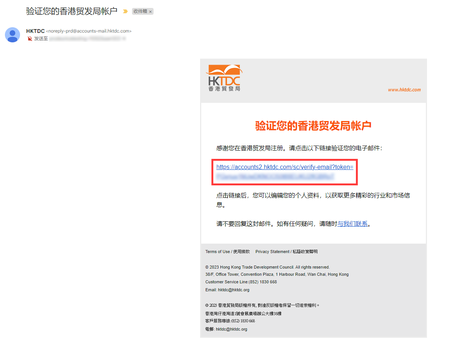Click the orange heading 验证您的香港贸发局帐户
455x362 pixels.
313,126
